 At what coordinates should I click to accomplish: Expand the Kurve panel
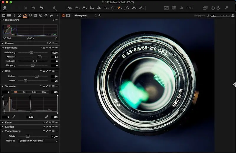coord(3,122)
